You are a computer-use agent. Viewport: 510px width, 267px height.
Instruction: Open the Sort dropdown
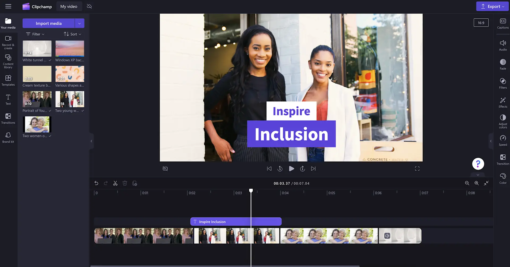click(x=73, y=34)
